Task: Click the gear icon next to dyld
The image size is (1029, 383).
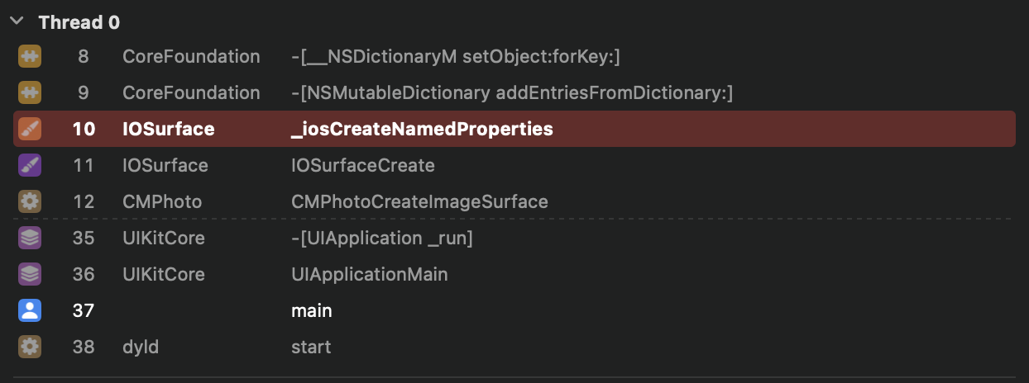Action: click(30, 348)
